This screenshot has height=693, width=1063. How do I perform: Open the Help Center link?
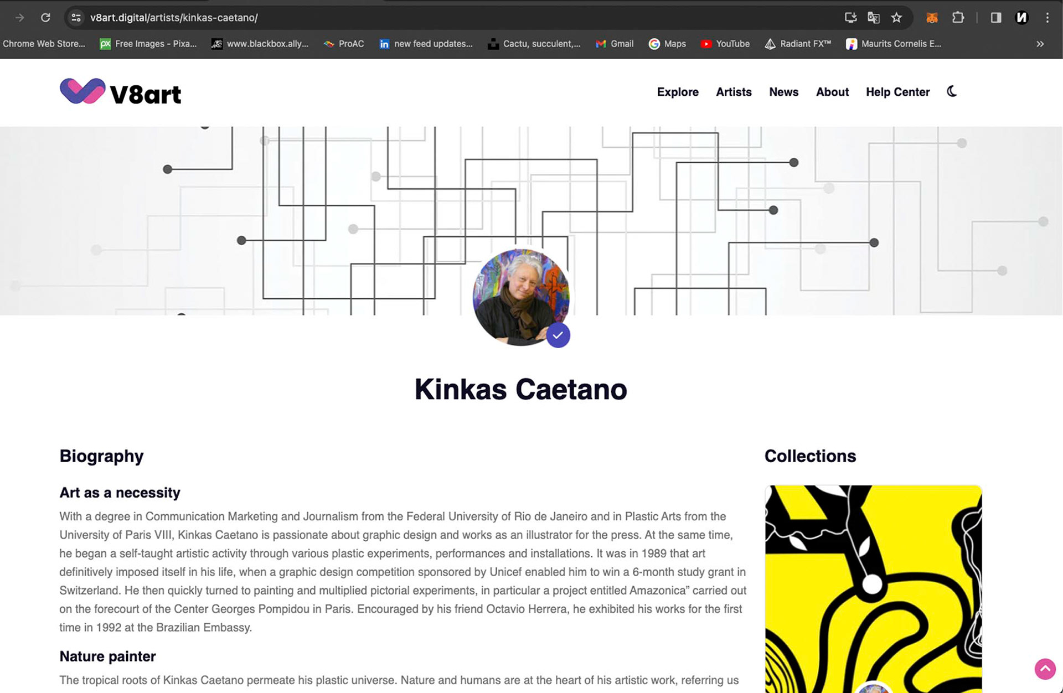point(897,92)
